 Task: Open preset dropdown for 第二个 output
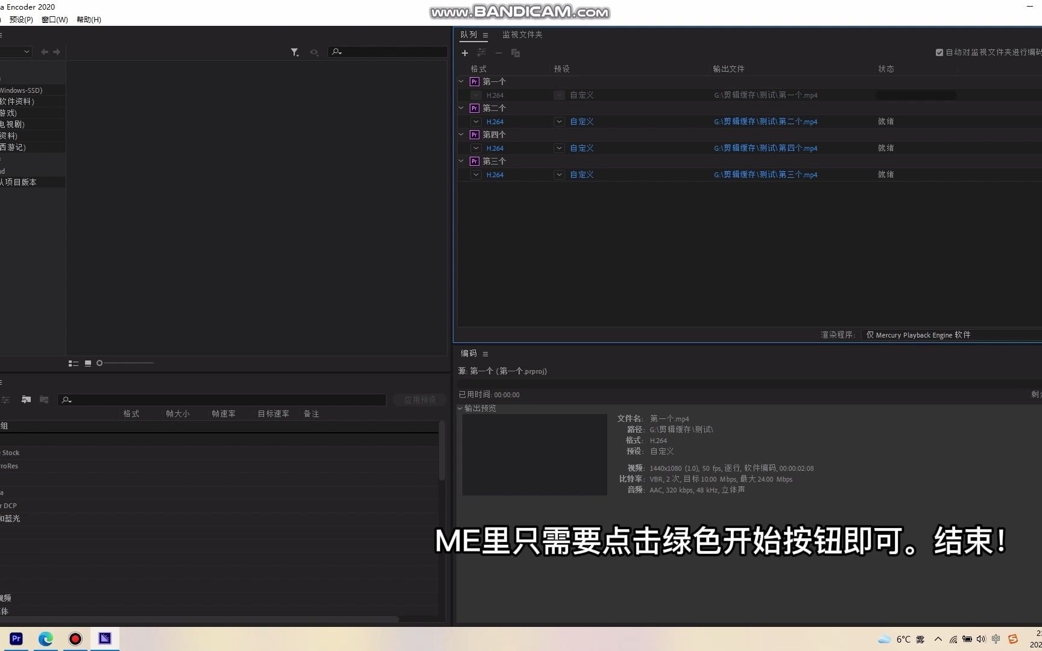click(x=560, y=122)
